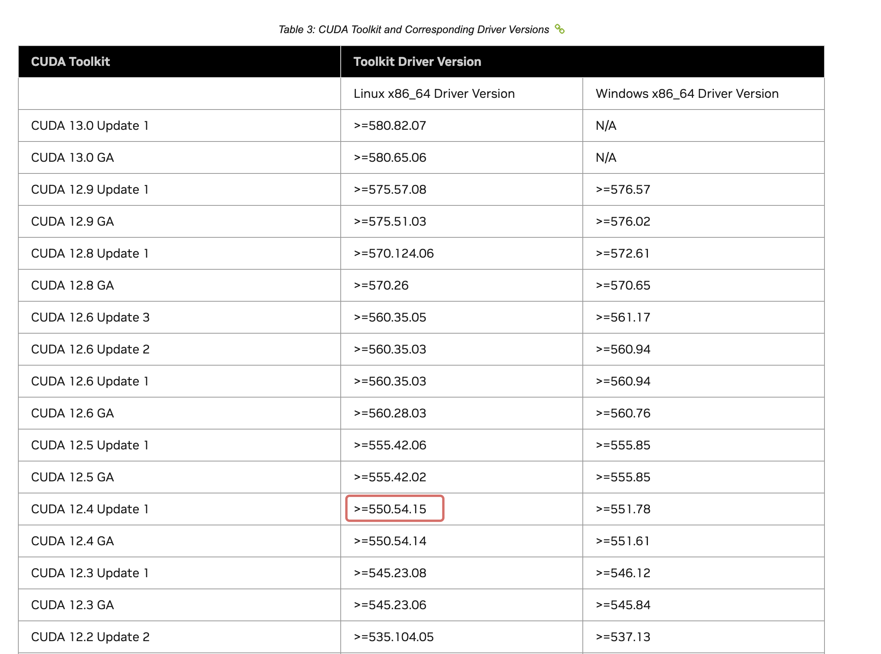Click the table caption text Table 3
881x654 pixels.
click(413, 29)
